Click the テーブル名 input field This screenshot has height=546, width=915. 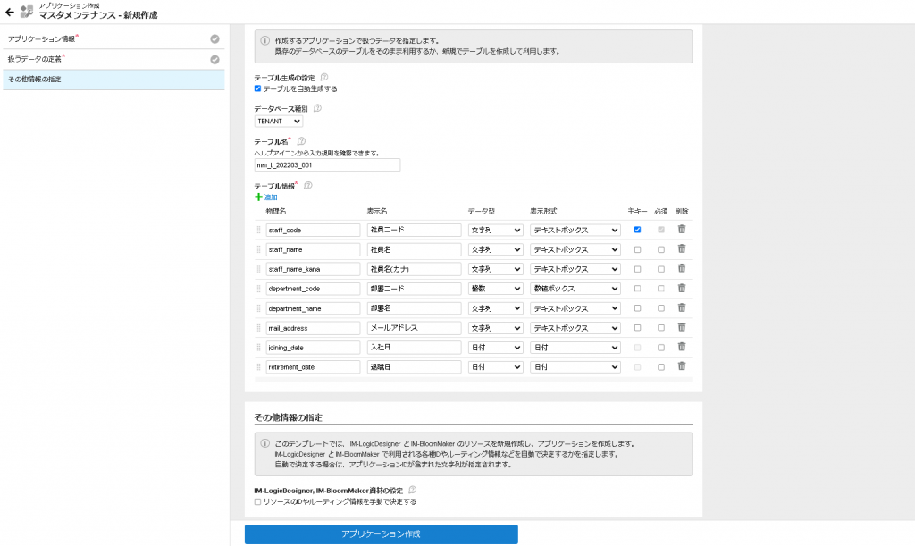click(327, 165)
